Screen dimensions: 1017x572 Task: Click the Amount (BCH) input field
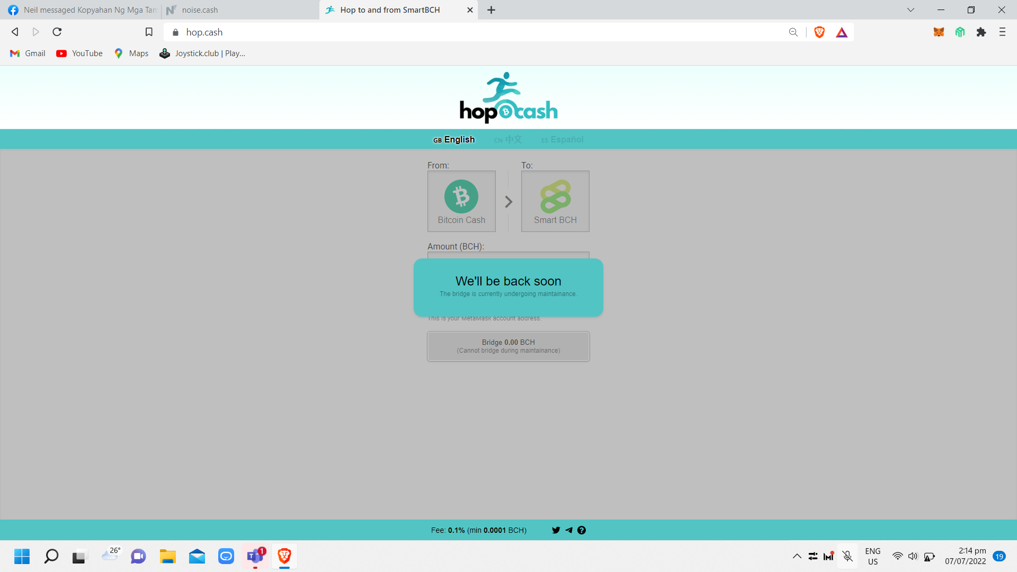pyautogui.click(x=508, y=255)
